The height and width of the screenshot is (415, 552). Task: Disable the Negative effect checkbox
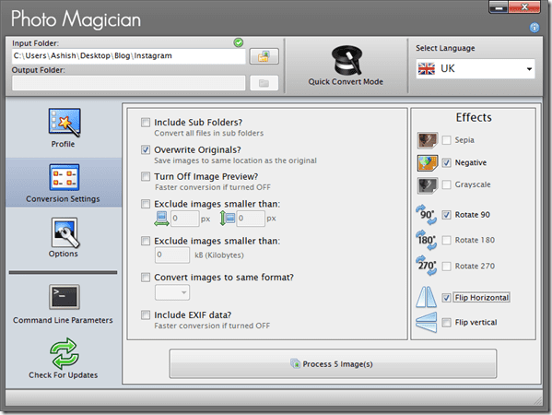pyautogui.click(x=446, y=162)
